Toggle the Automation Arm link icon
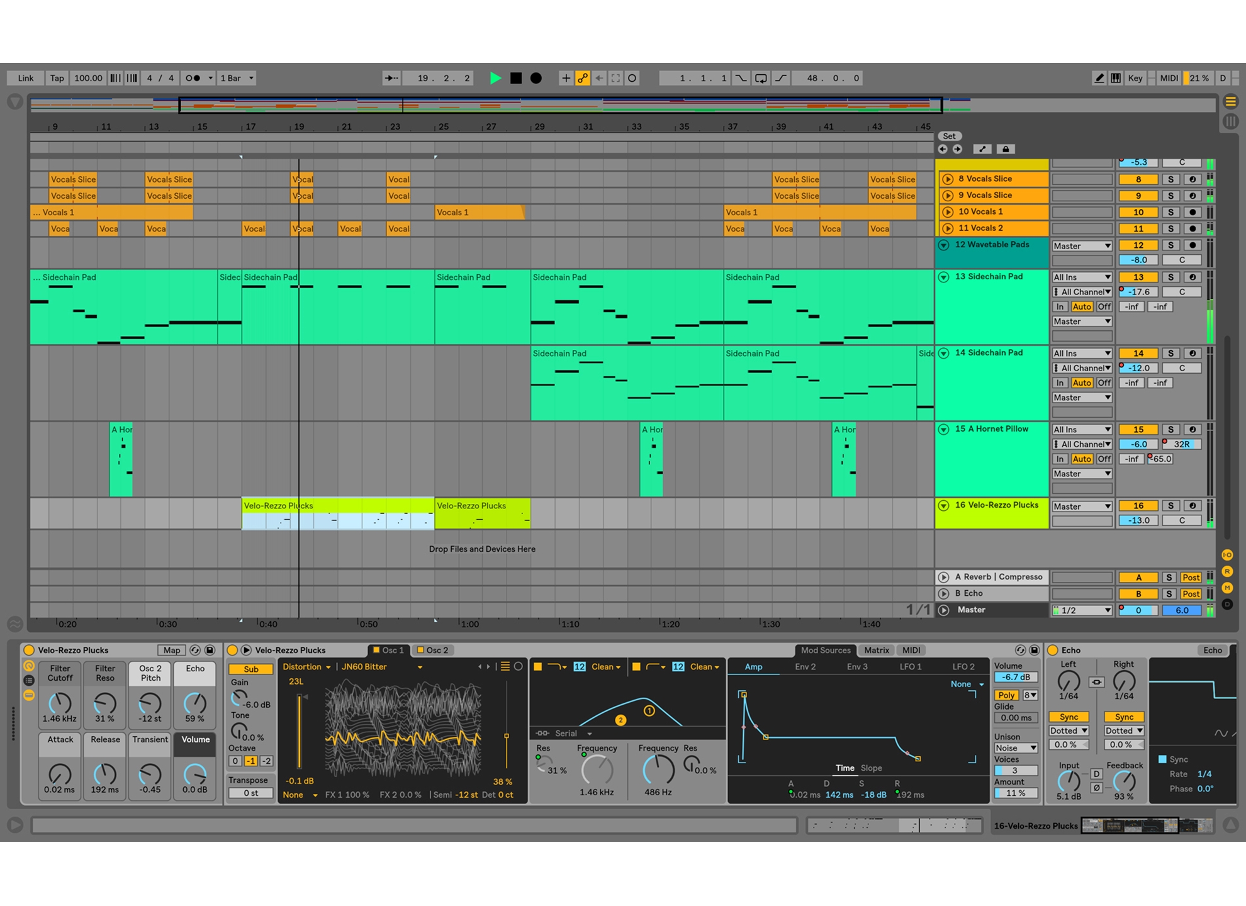The width and height of the screenshot is (1246, 906). [x=583, y=78]
